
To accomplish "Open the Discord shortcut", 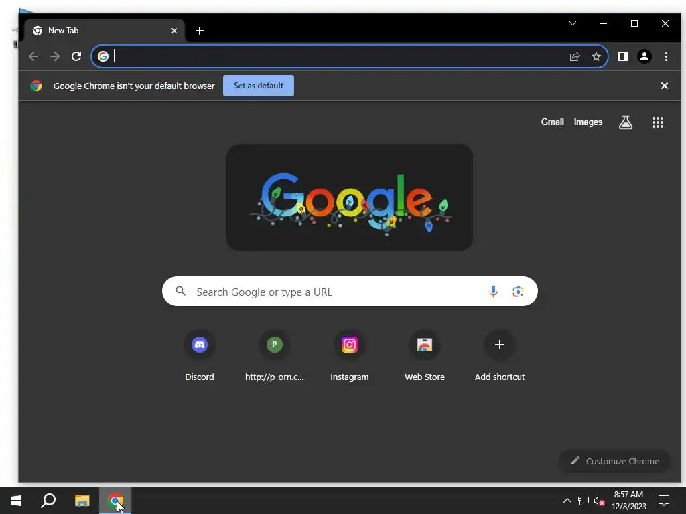I will pos(200,356).
